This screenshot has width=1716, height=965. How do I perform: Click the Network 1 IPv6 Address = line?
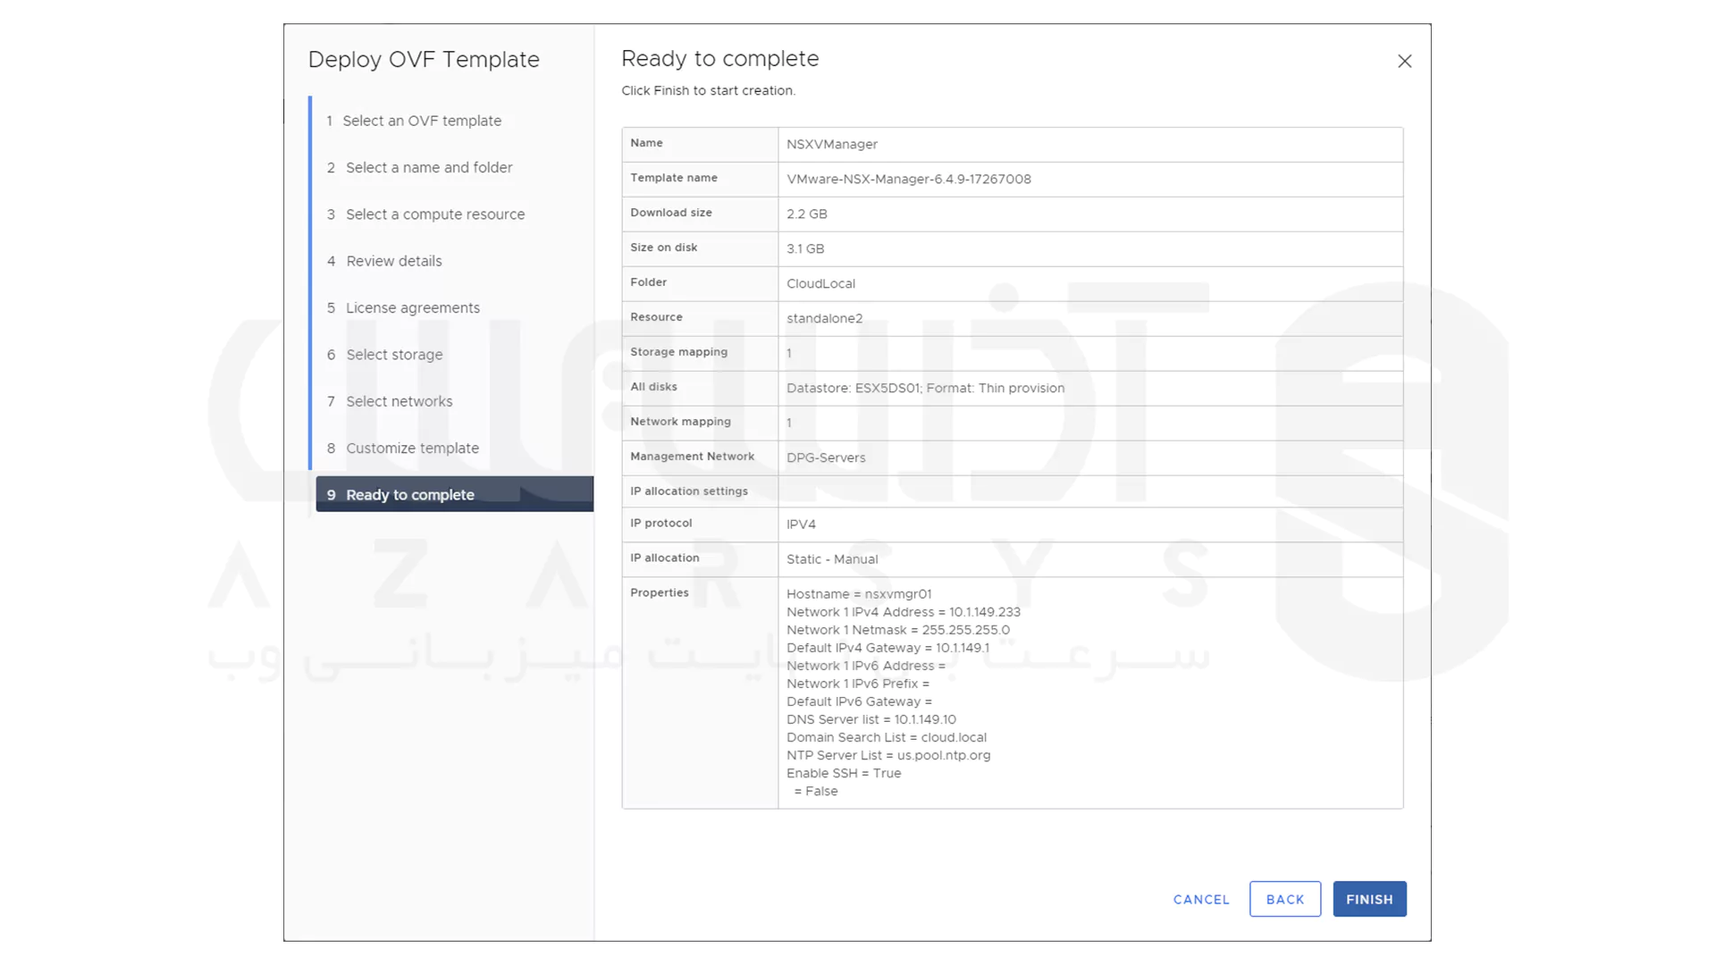(x=865, y=666)
